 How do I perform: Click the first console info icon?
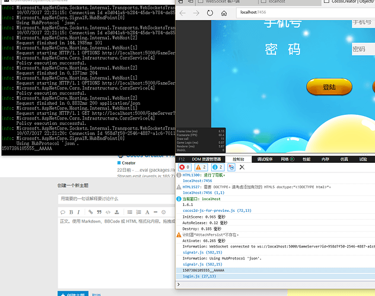[x=179, y=175]
